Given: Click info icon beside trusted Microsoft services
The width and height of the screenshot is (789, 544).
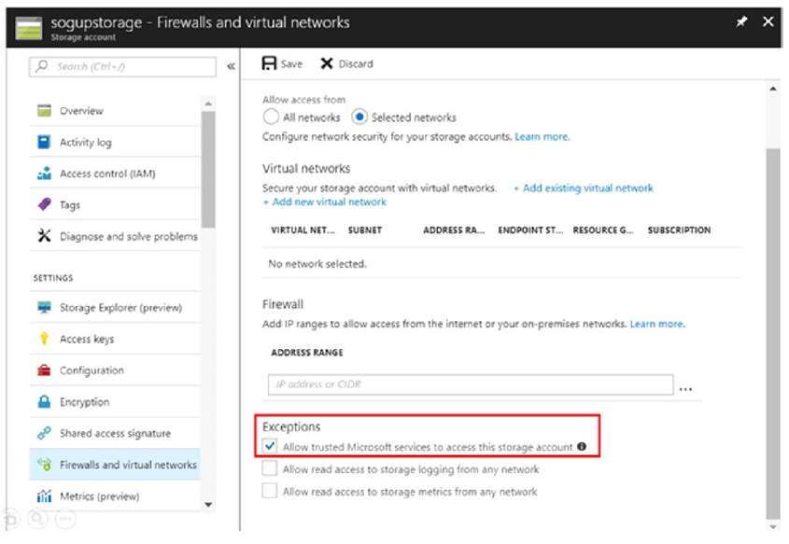Looking at the screenshot, I should (x=582, y=446).
